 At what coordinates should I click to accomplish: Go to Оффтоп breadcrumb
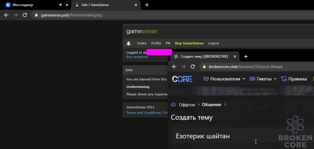pyautogui.click(x=187, y=105)
